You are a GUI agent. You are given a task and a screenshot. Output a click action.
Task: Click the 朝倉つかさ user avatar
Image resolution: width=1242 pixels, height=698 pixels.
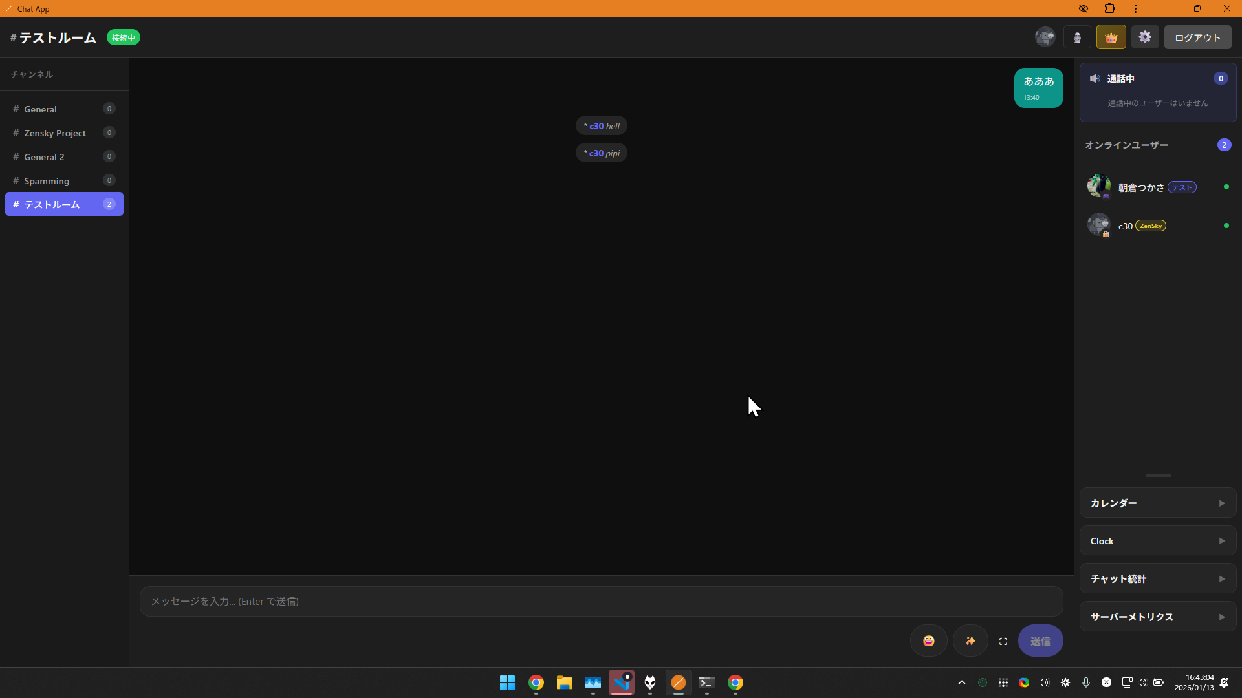point(1098,187)
